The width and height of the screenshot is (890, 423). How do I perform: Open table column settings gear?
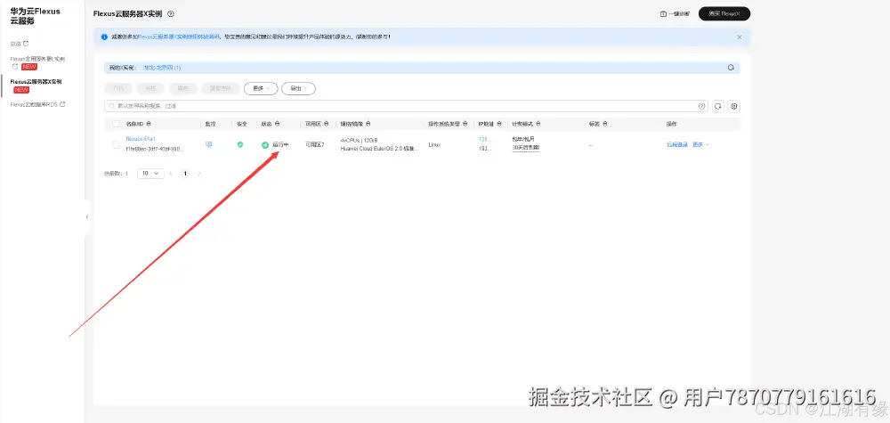734,106
